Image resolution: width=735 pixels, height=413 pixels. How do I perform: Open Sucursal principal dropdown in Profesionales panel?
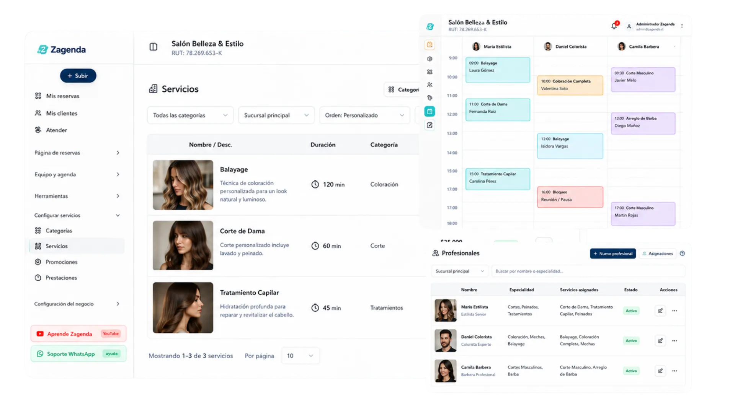[x=459, y=271]
